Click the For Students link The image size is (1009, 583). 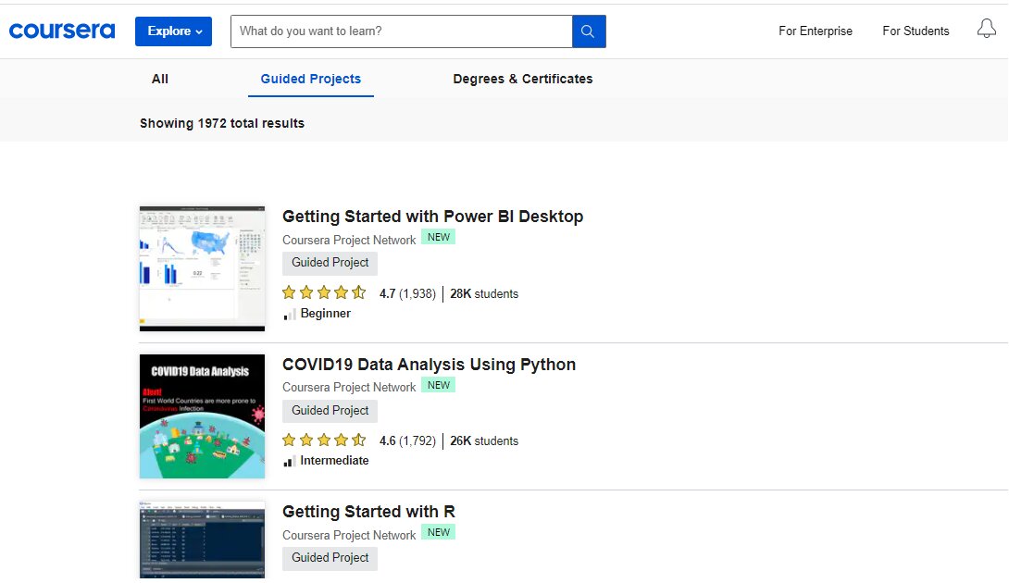point(916,31)
